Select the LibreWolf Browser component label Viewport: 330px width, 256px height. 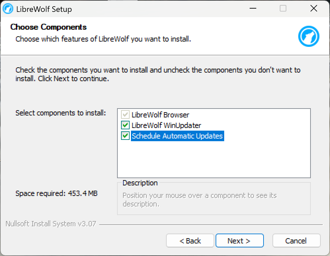pos(160,115)
